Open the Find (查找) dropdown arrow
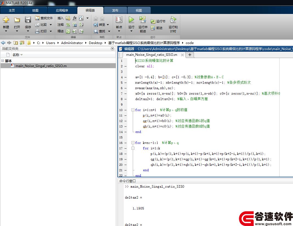Screen dimensions: 293x226 coord(109,31)
